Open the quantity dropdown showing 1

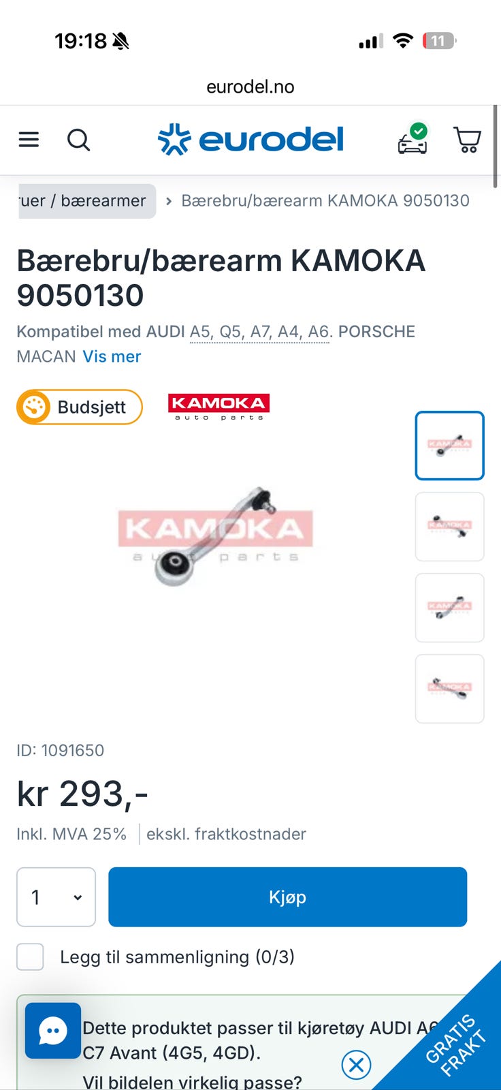coord(56,897)
